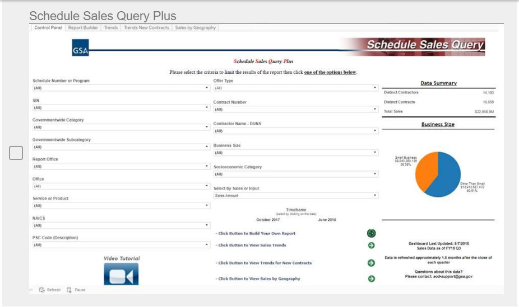Open the Sales by Geography tab
Image resolution: width=519 pixels, height=307 pixels.
pyautogui.click(x=195, y=28)
